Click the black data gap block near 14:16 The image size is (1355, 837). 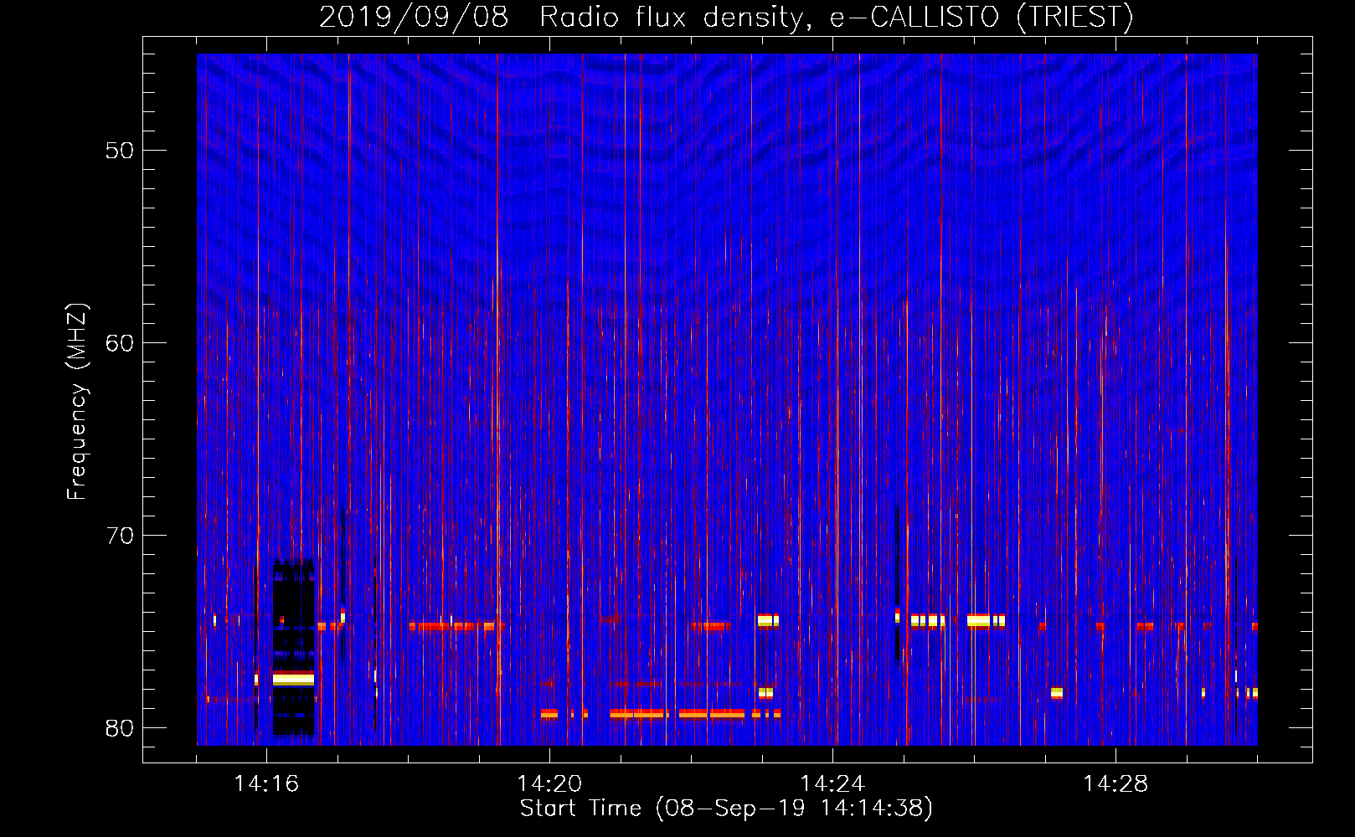tap(293, 648)
